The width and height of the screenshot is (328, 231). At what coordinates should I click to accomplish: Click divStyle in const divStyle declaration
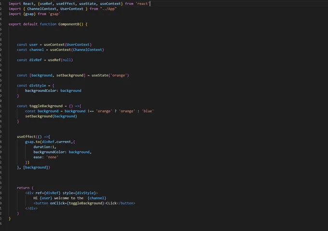click(38, 86)
